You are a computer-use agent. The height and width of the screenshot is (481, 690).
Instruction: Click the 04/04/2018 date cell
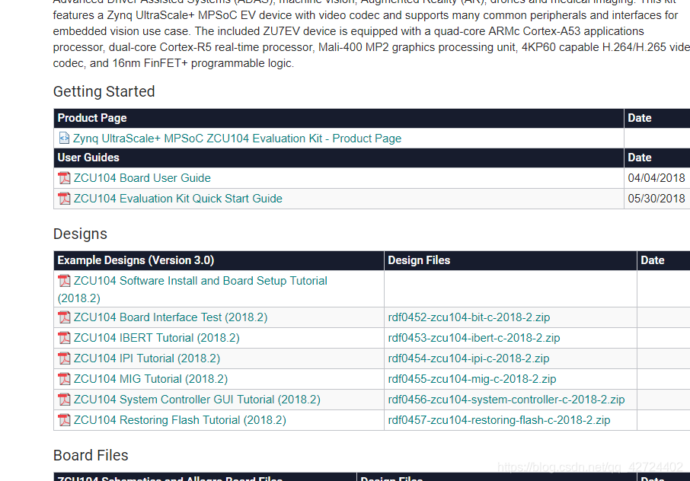coord(656,178)
